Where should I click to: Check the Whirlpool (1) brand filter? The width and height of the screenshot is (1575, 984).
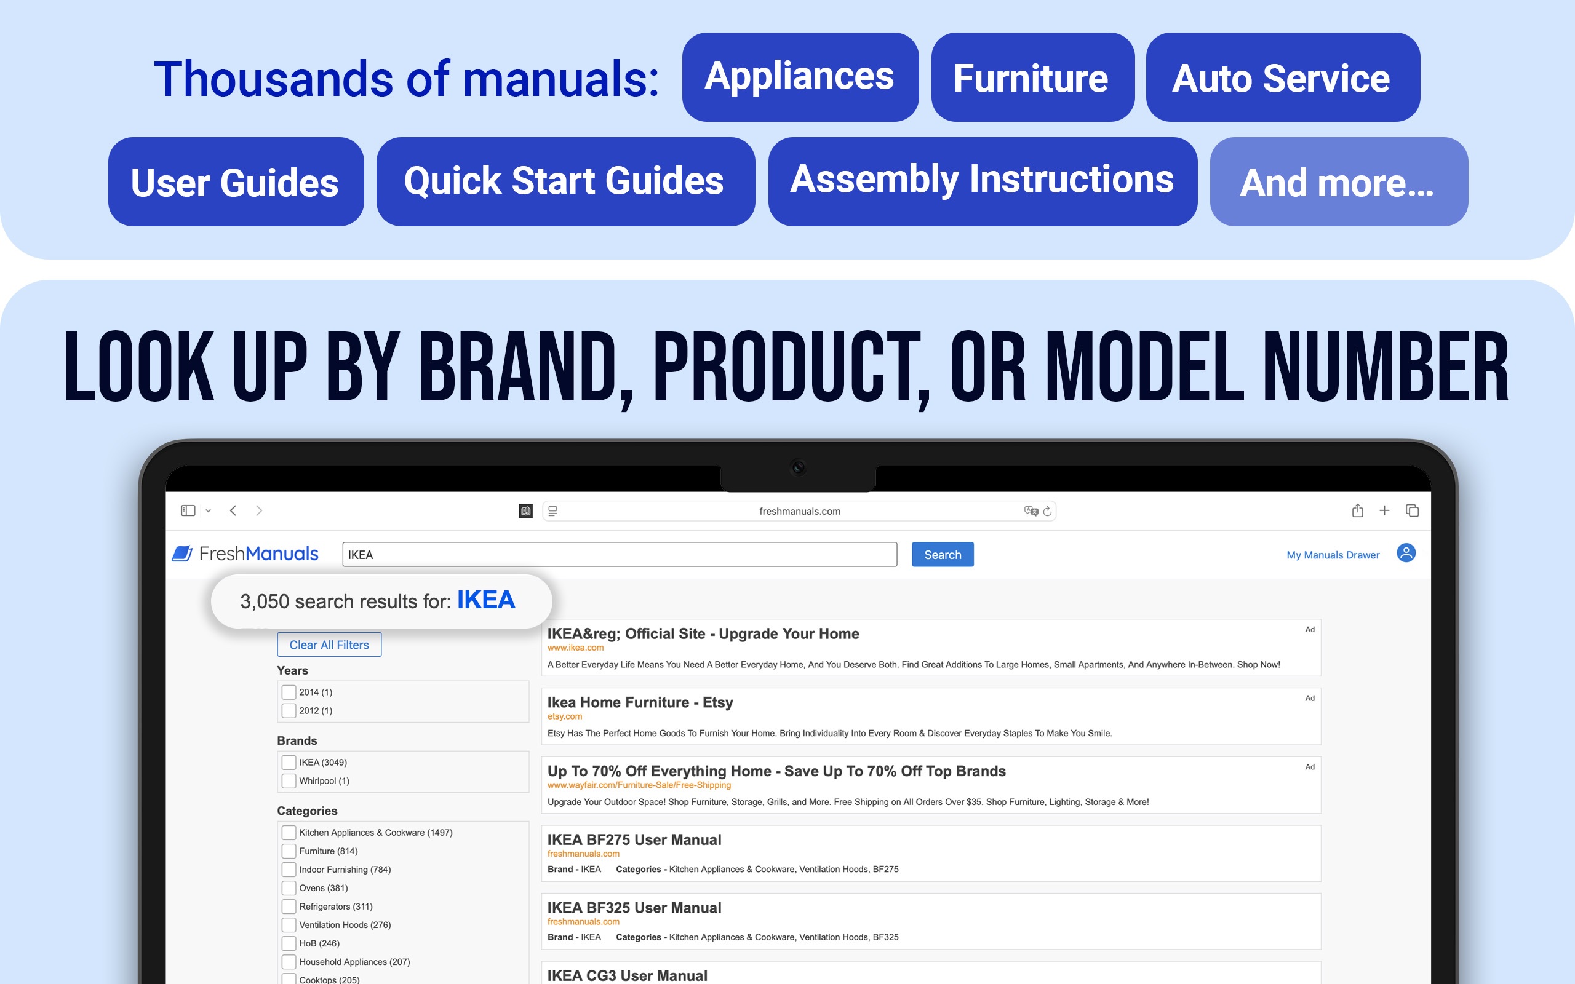pyautogui.click(x=289, y=780)
